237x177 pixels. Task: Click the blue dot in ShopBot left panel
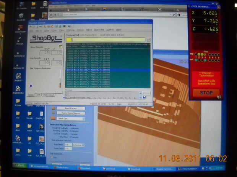click(x=31, y=86)
